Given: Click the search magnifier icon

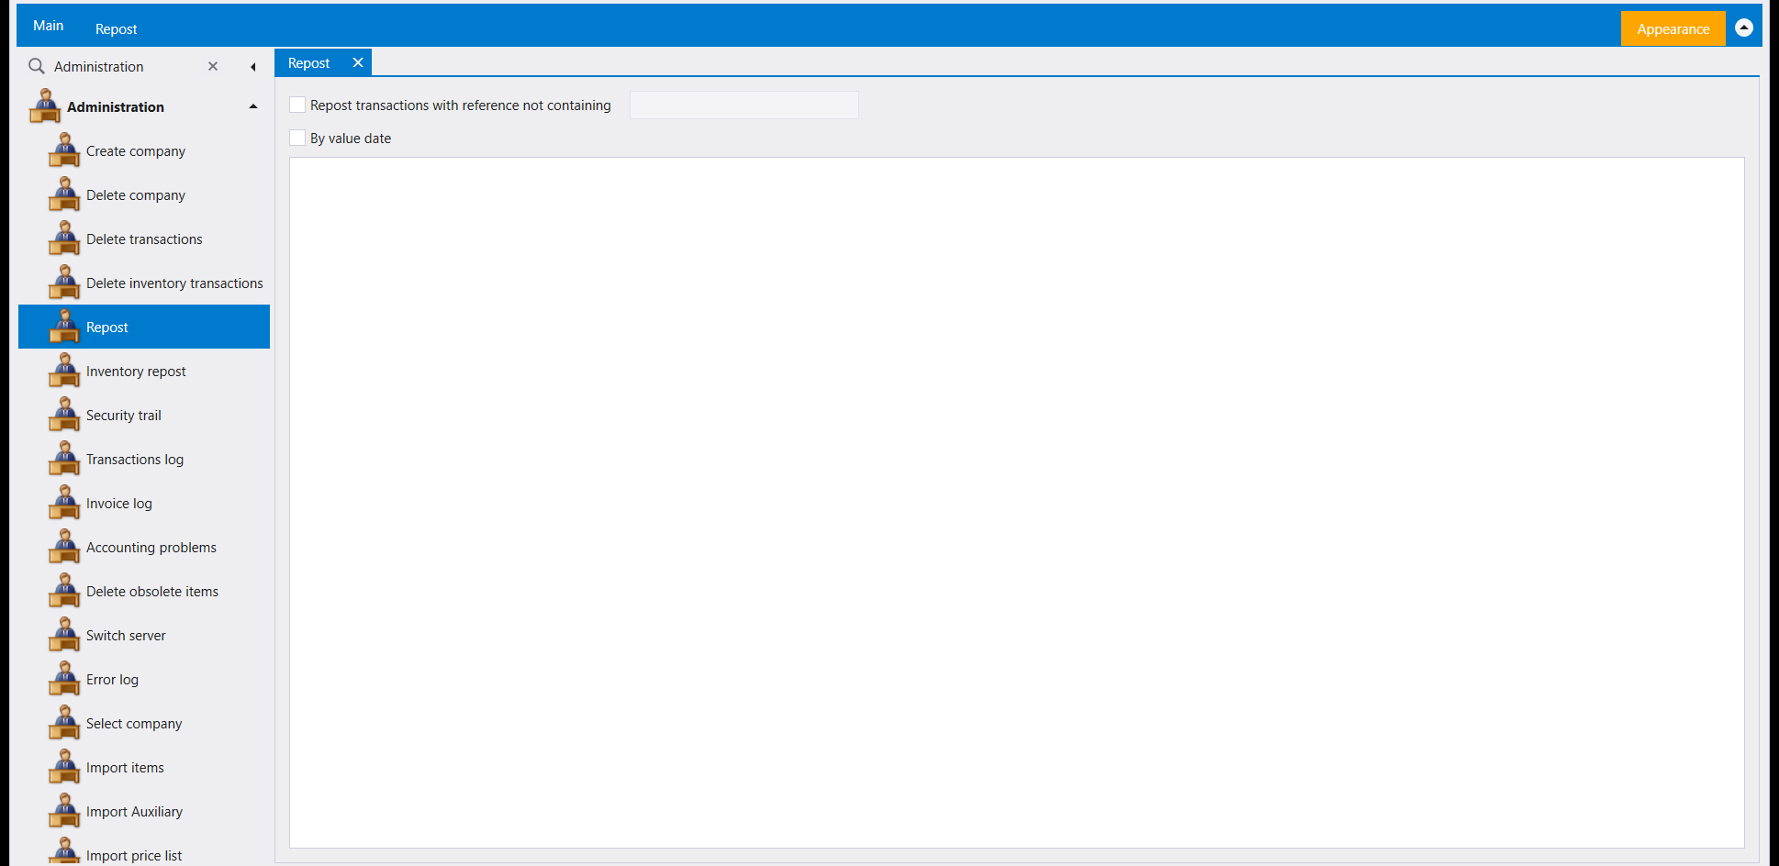Looking at the screenshot, I should click(37, 66).
